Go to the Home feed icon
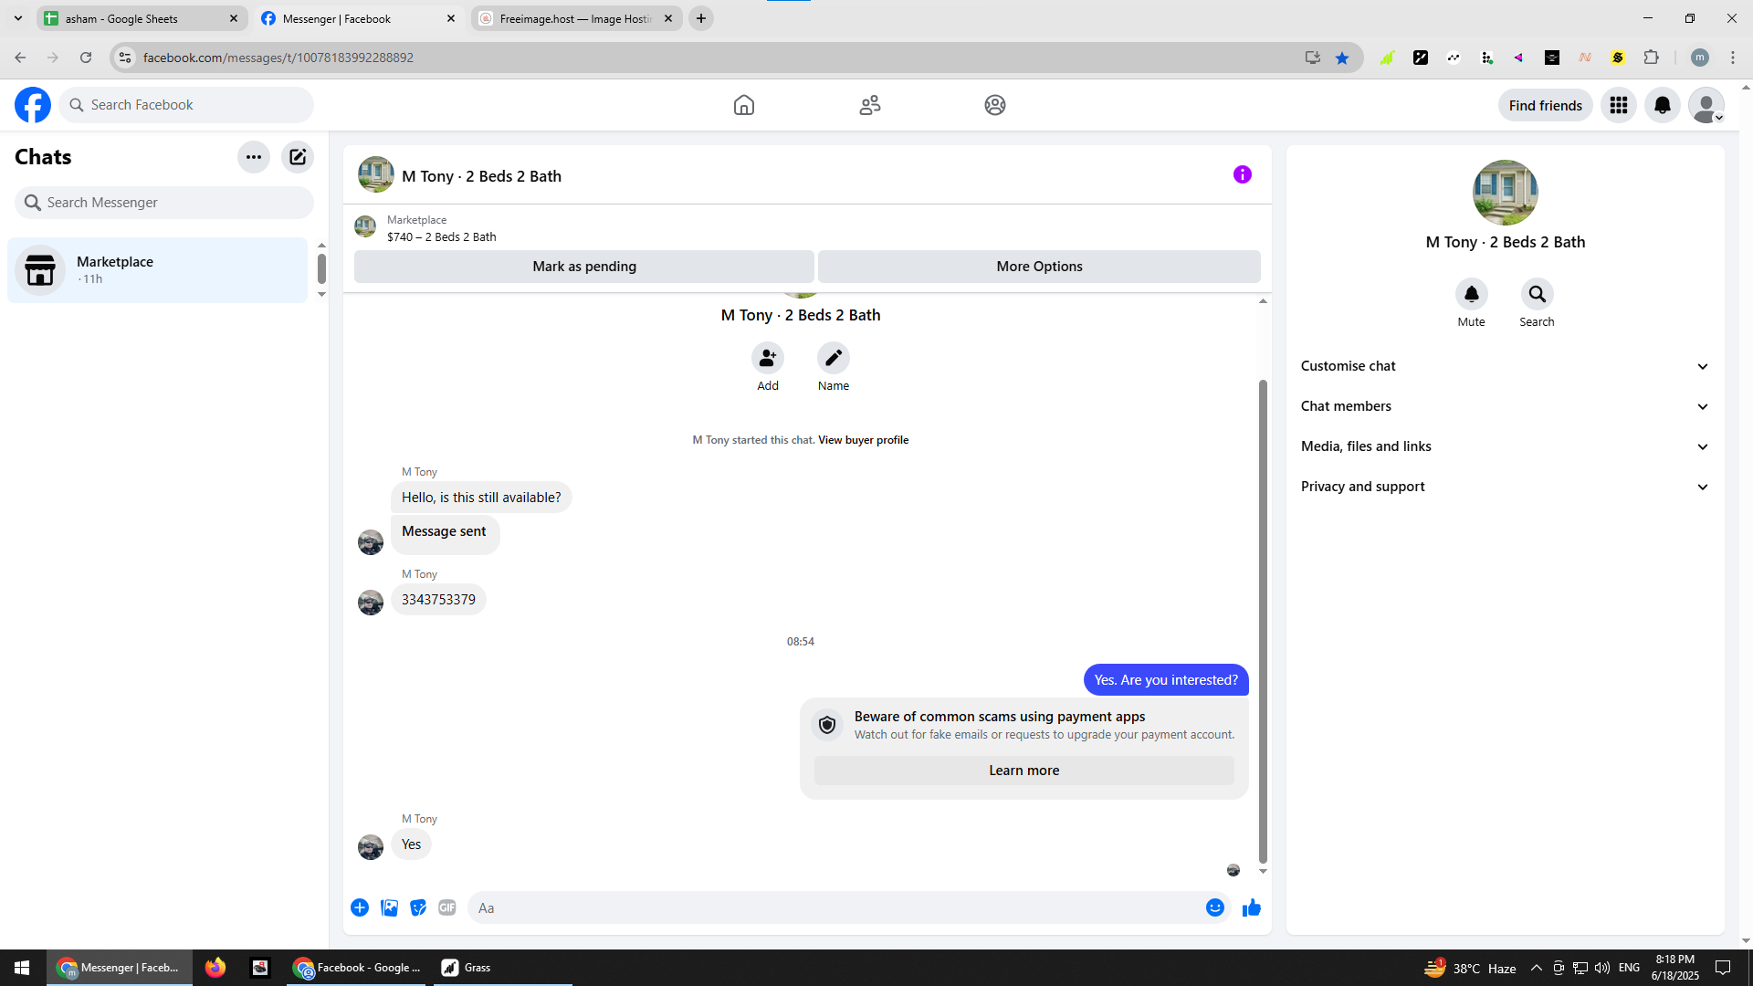The height and width of the screenshot is (986, 1753). point(744,105)
